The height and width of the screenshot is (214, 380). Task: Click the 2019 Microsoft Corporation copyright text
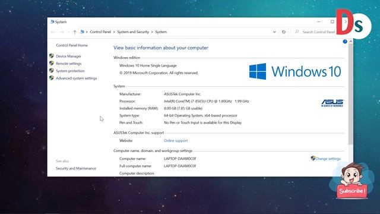(159, 73)
